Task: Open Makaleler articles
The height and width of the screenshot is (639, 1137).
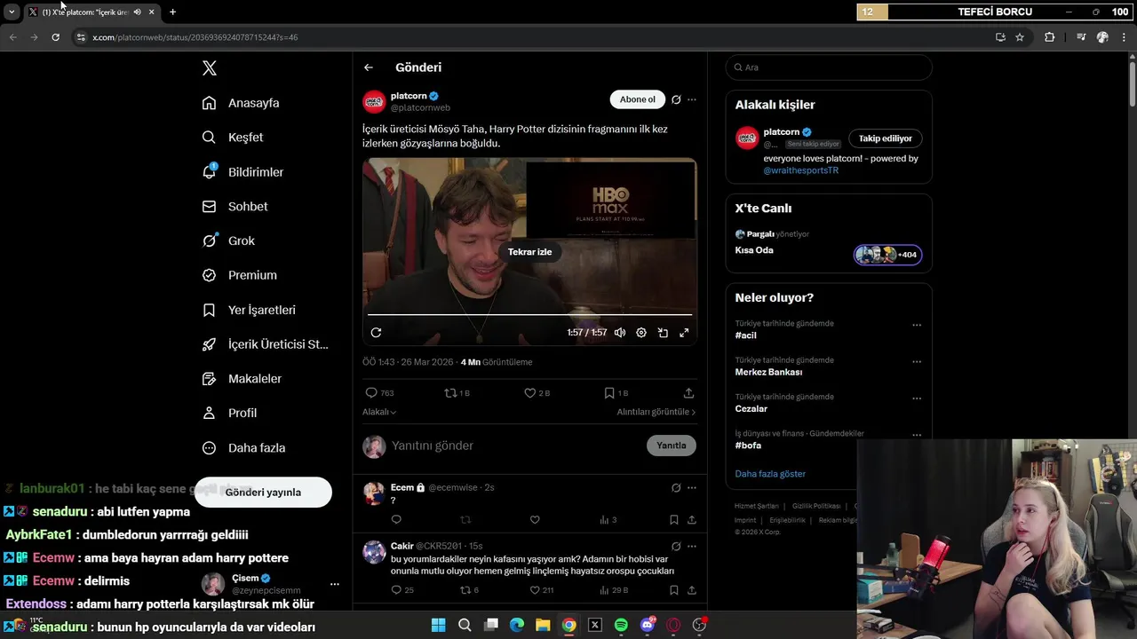Action: tap(242, 379)
